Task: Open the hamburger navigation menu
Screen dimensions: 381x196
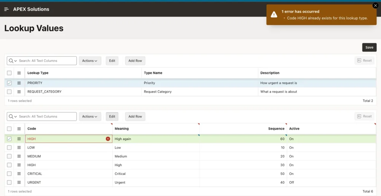Action: point(7,9)
